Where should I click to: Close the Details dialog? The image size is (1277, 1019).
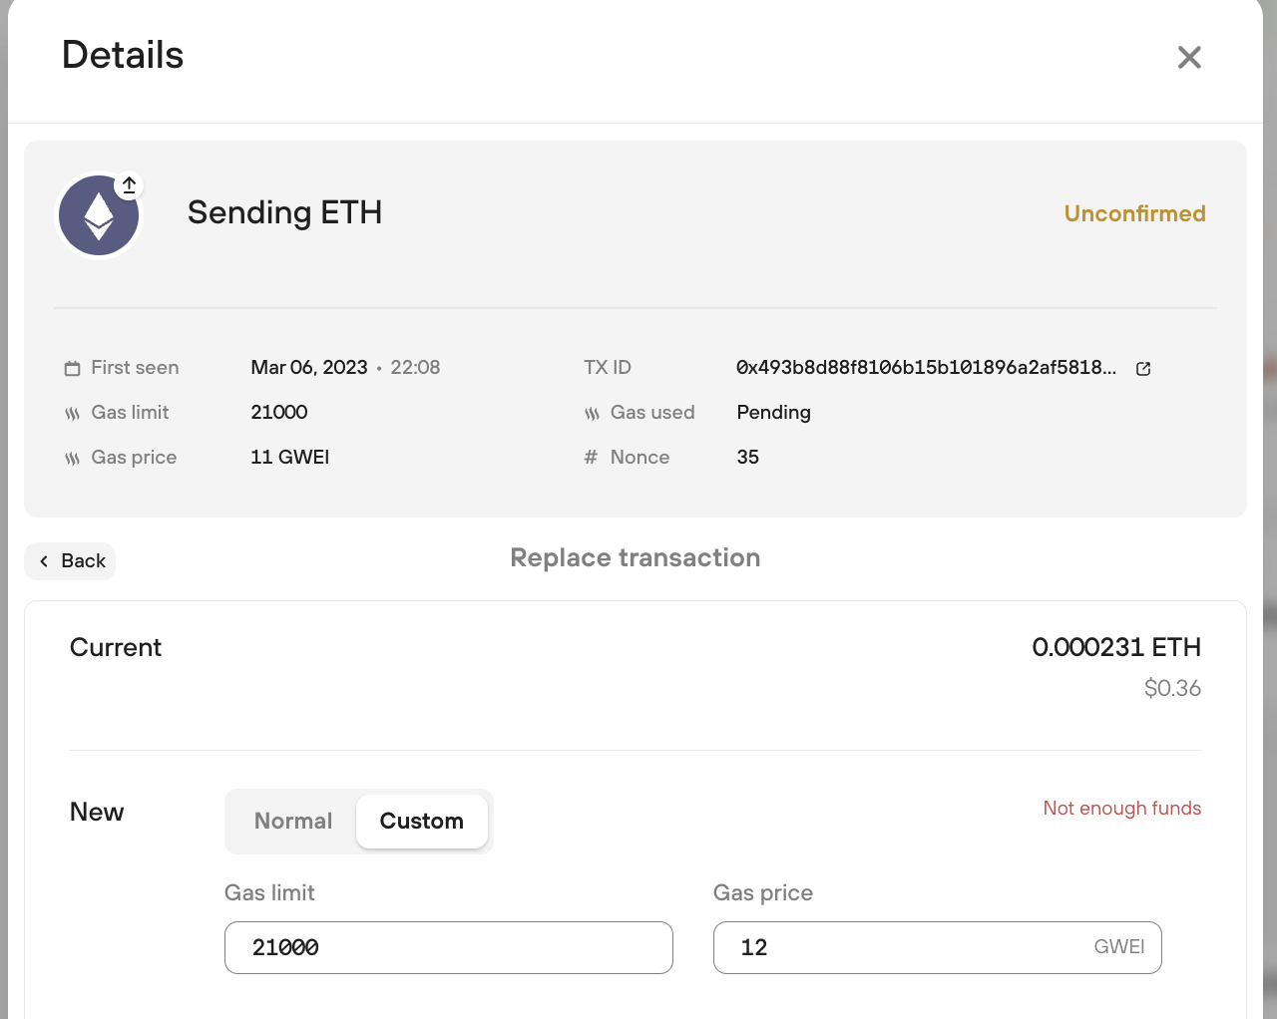tap(1189, 57)
